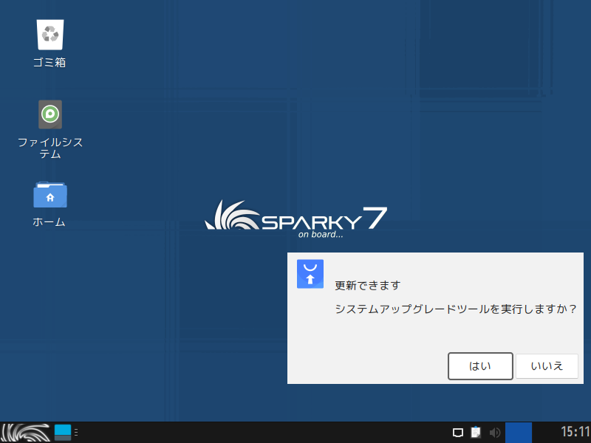Viewport: 591px width, 443px height.
Task: Click the show desktop icon in taskbar
Action: coord(63,433)
